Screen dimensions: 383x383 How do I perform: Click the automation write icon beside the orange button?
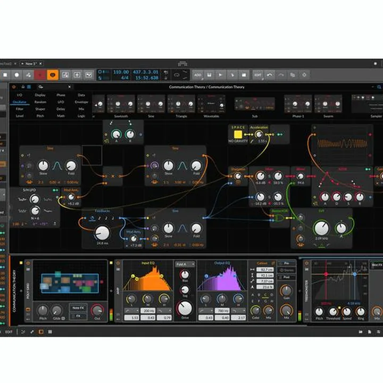pyautogui.click(x=65, y=75)
